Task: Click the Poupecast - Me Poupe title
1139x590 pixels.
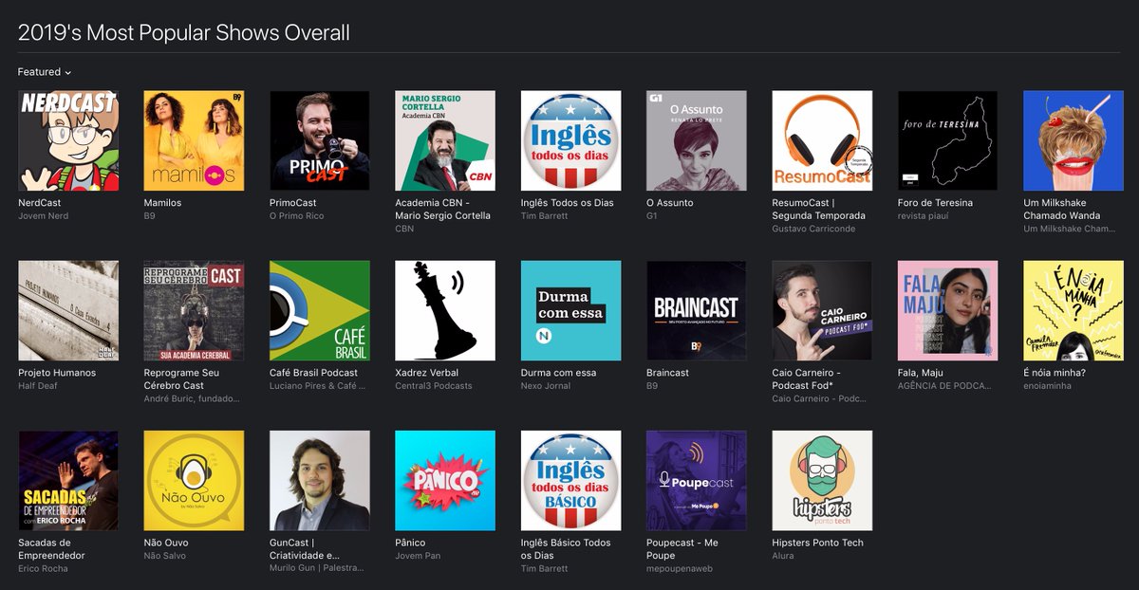Action: coord(682,549)
